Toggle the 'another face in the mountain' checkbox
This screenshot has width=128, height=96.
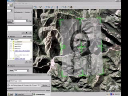[11, 51]
